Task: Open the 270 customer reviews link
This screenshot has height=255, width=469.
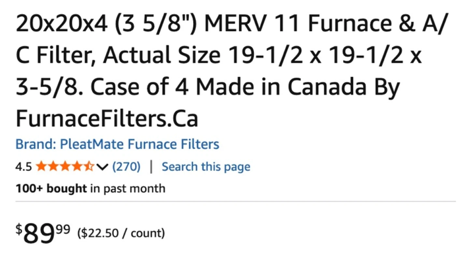Action: (x=126, y=167)
